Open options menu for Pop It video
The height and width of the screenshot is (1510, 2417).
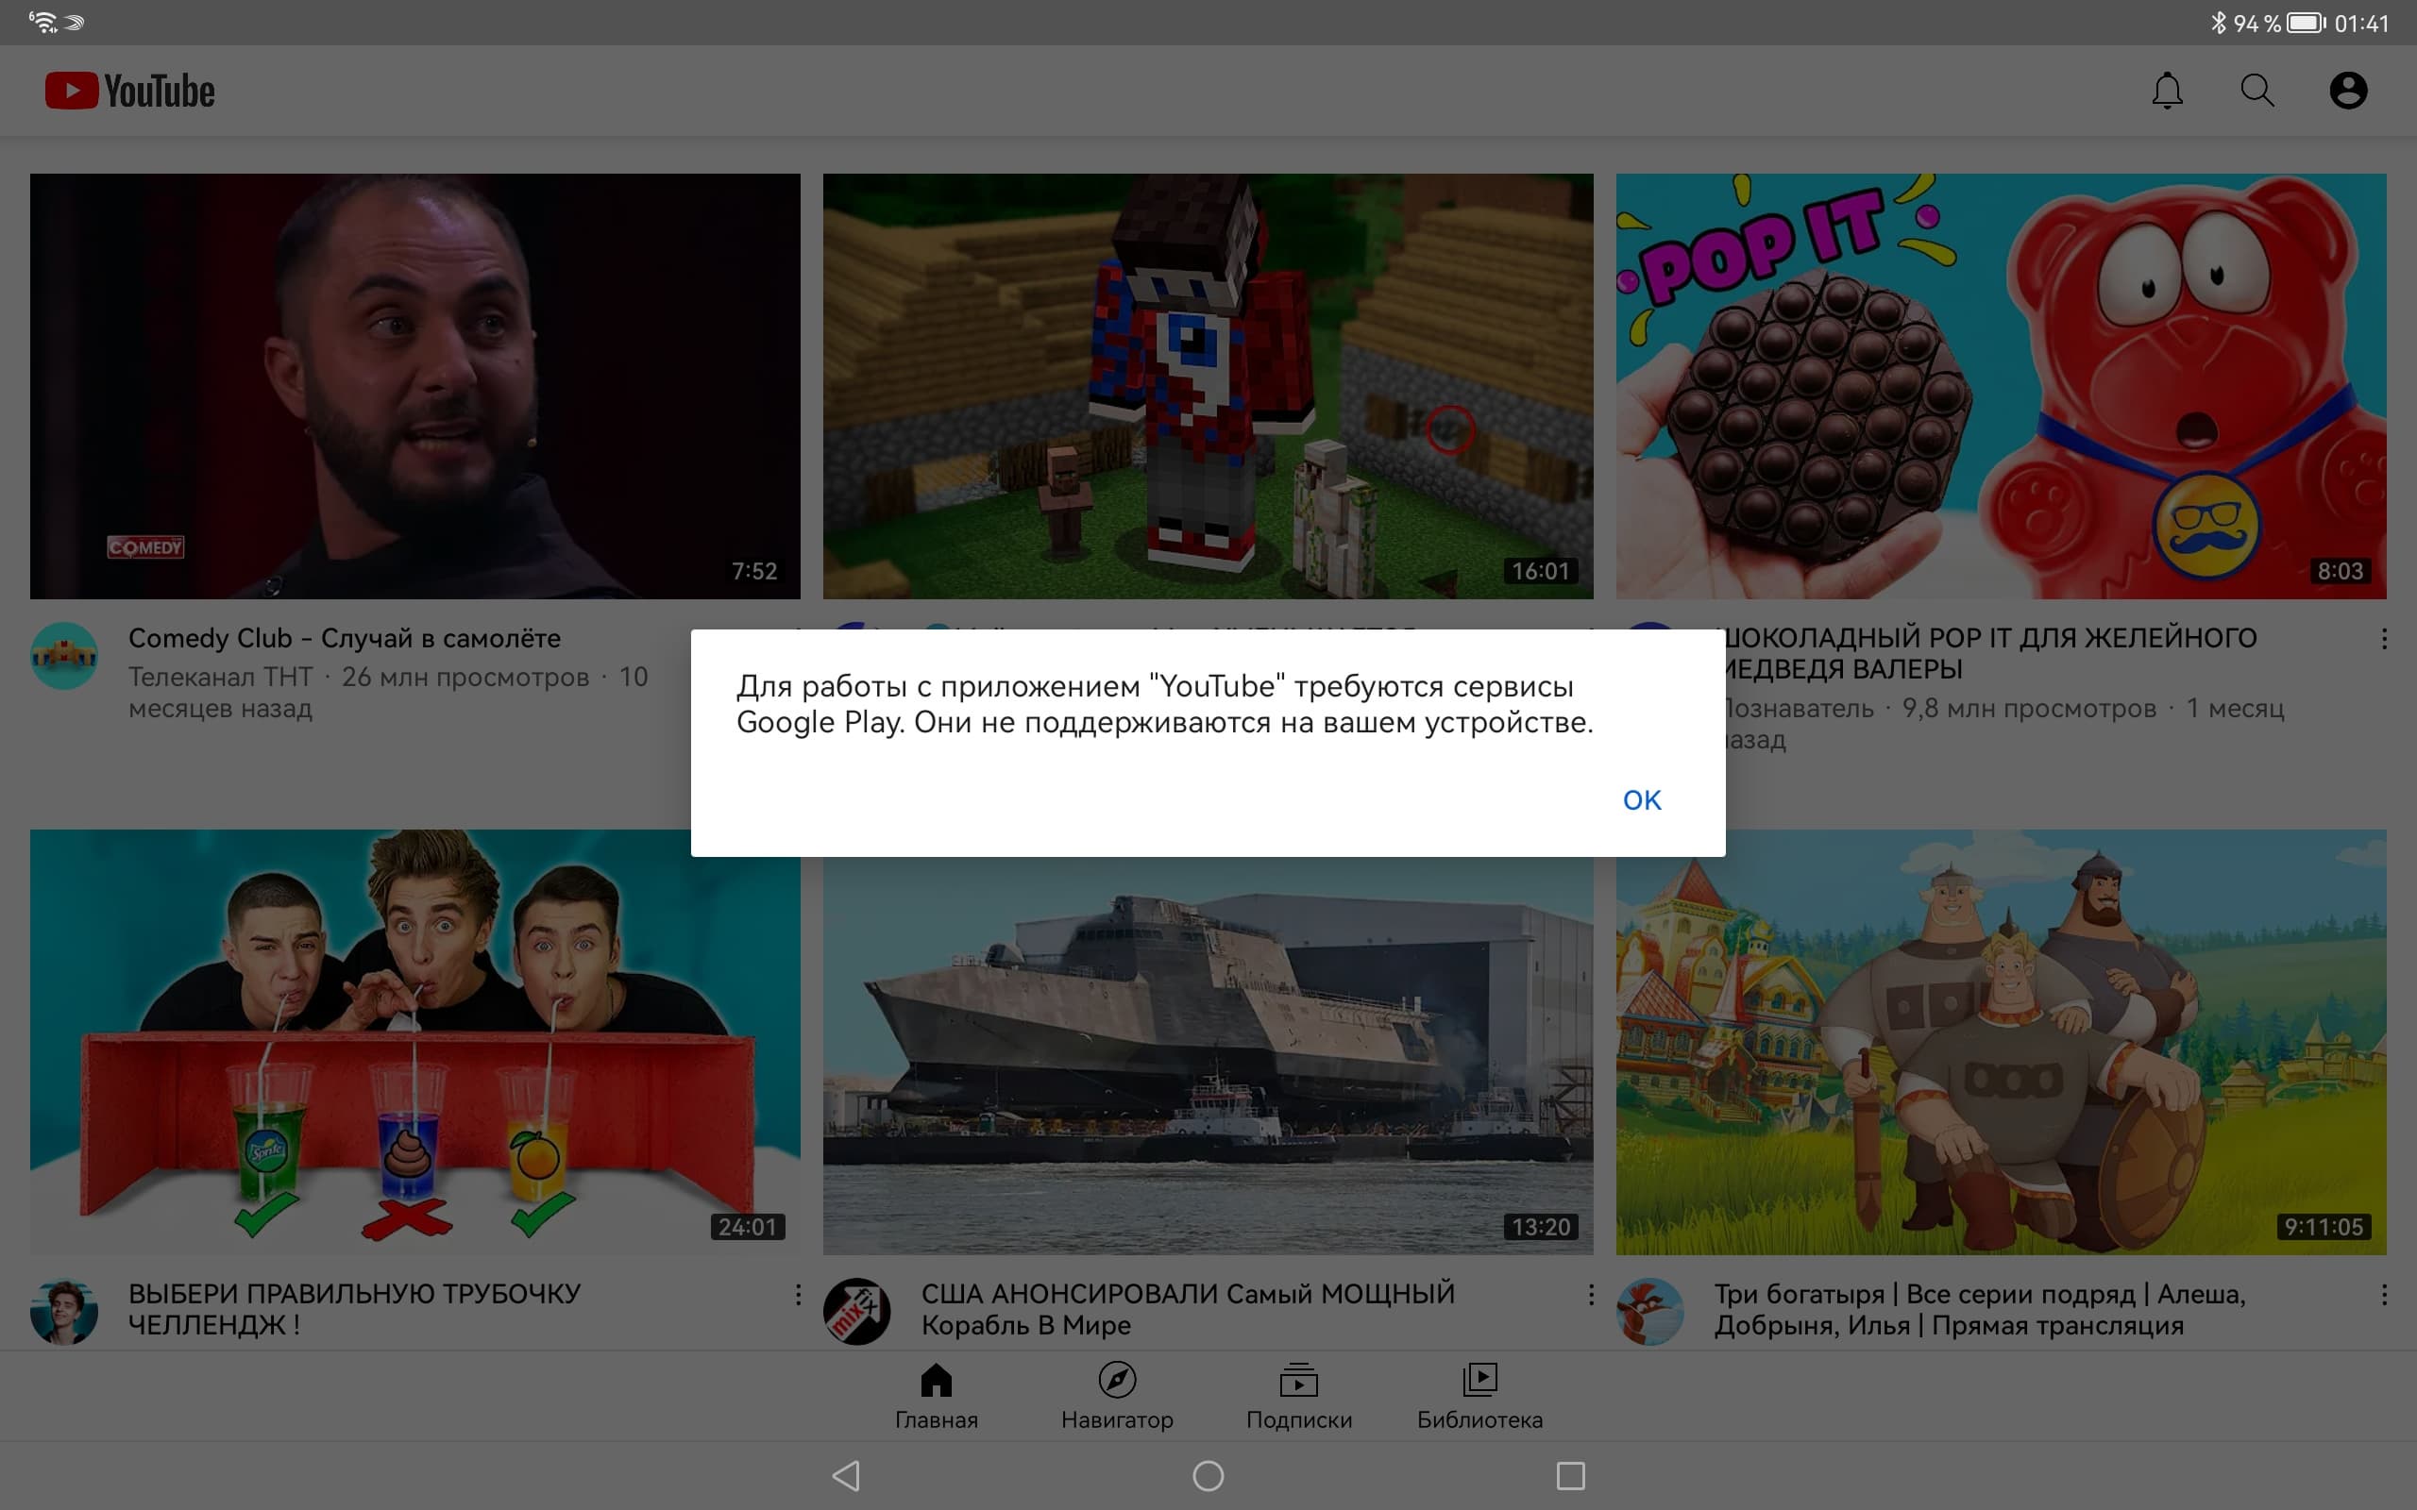click(x=2383, y=639)
